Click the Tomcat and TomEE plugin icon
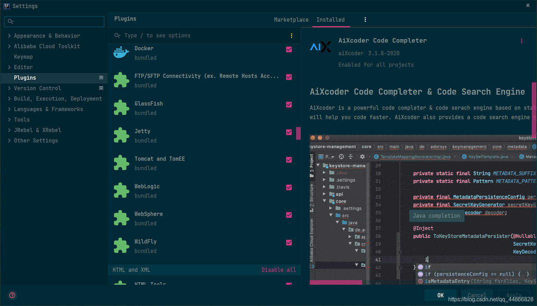This screenshot has height=306, width=537. pos(121,163)
